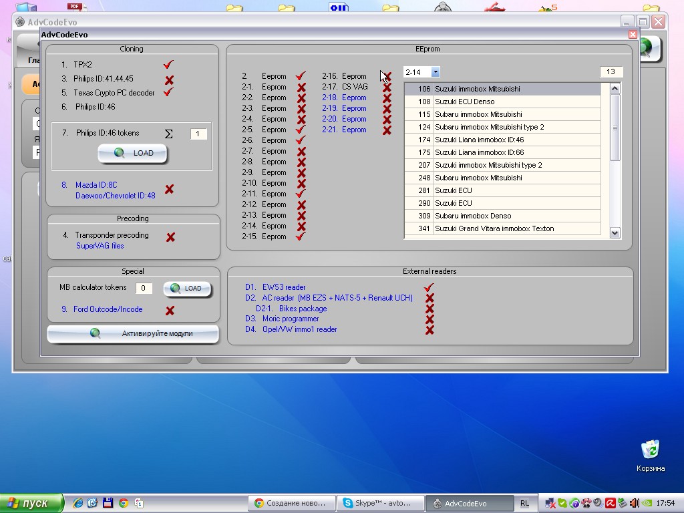Click the field showing 13 above the list

pyautogui.click(x=611, y=71)
